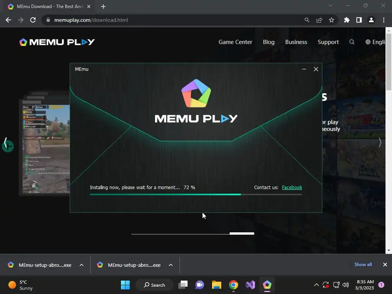This screenshot has width=392, height=294.
Task: Click the carousel slide indicator bar
Action: click(x=193, y=234)
